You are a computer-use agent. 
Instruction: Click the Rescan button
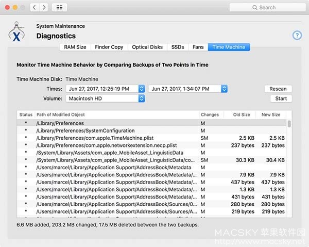click(x=278, y=89)
